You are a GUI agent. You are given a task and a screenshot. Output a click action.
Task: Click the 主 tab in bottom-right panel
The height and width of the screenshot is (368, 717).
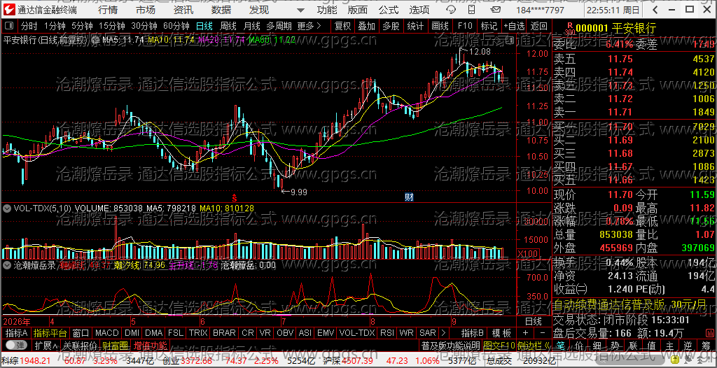(x=669, y=344)
